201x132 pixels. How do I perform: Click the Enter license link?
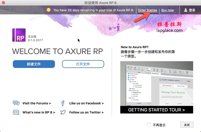148,10
